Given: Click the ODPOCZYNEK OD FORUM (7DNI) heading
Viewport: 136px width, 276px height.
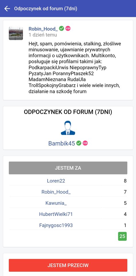Looking at the screenshot, I should (68, 112).
